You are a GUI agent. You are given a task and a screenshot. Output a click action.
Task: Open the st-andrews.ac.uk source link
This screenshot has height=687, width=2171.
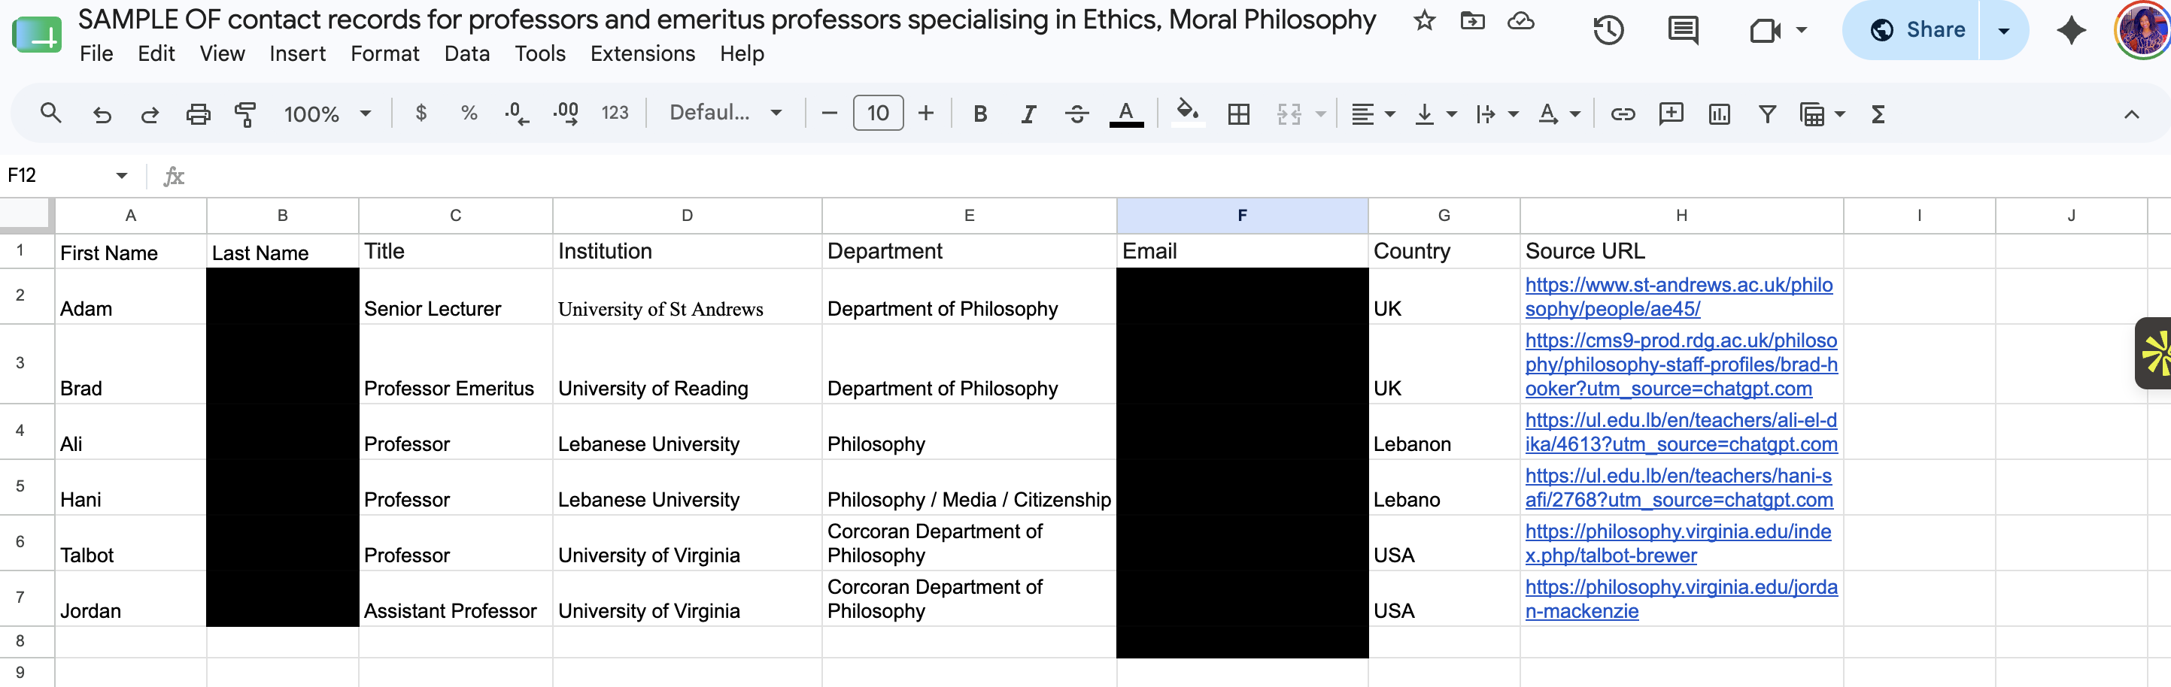1678,296
